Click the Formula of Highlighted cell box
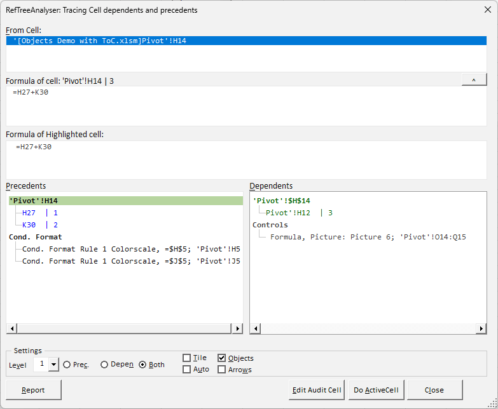This screenshot has width=498, height=409. point(246,160)
